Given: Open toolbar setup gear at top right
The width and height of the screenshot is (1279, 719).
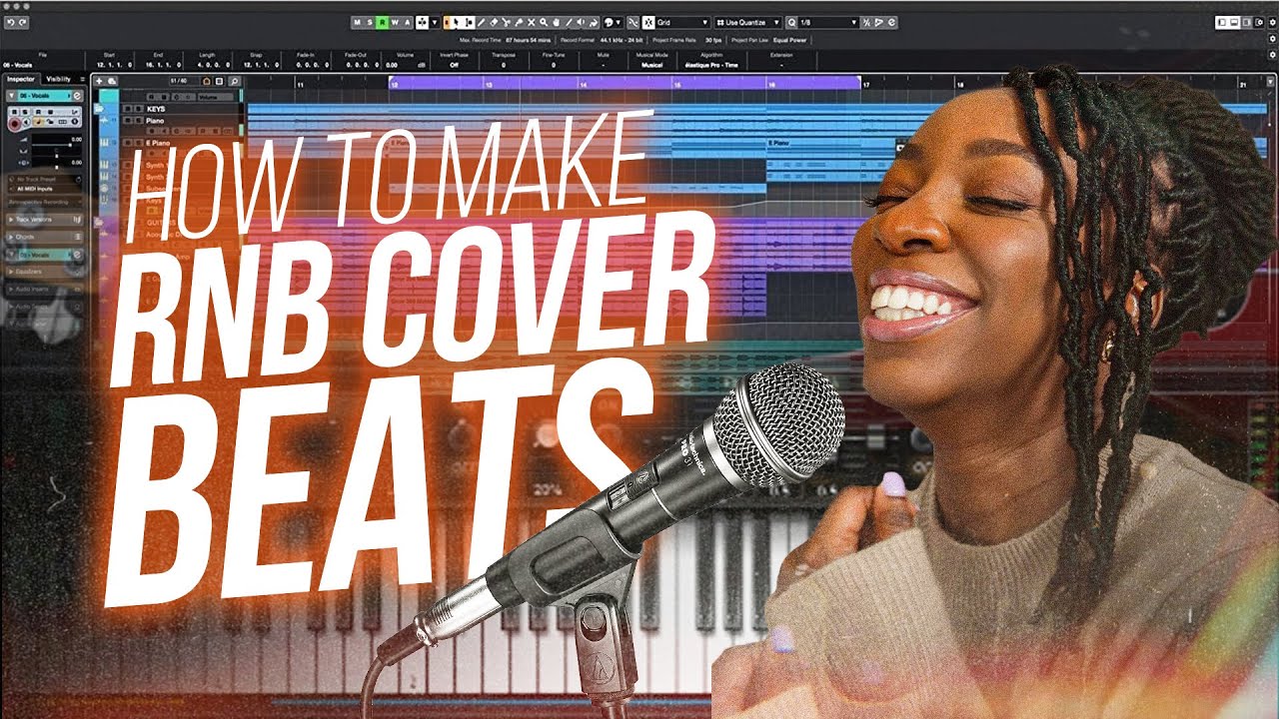Looking at the screenshot, I should 1273,22.
